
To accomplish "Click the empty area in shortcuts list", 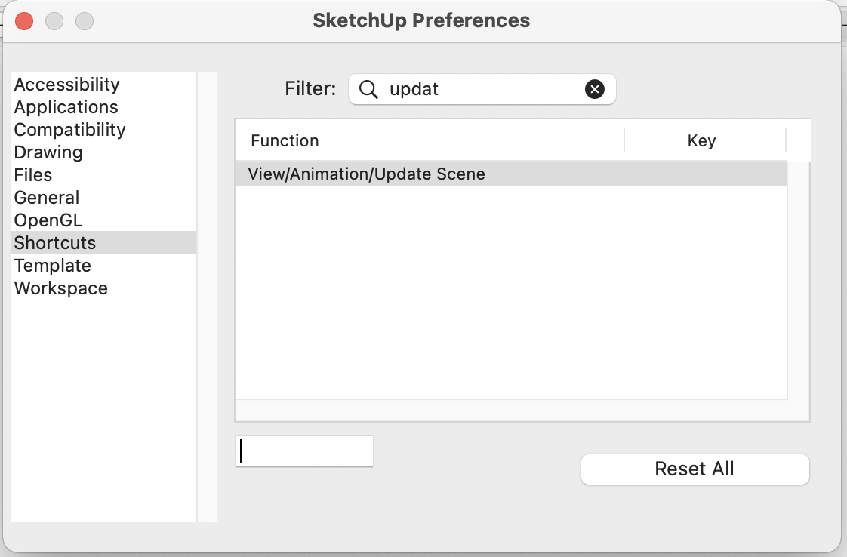I will (x=510, y=294).
